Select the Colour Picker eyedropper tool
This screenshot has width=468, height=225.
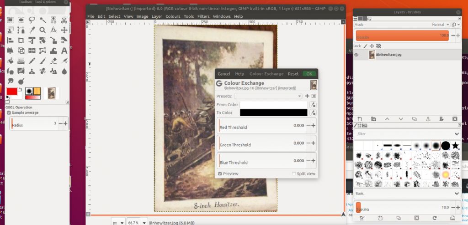[x=32, y=30]
